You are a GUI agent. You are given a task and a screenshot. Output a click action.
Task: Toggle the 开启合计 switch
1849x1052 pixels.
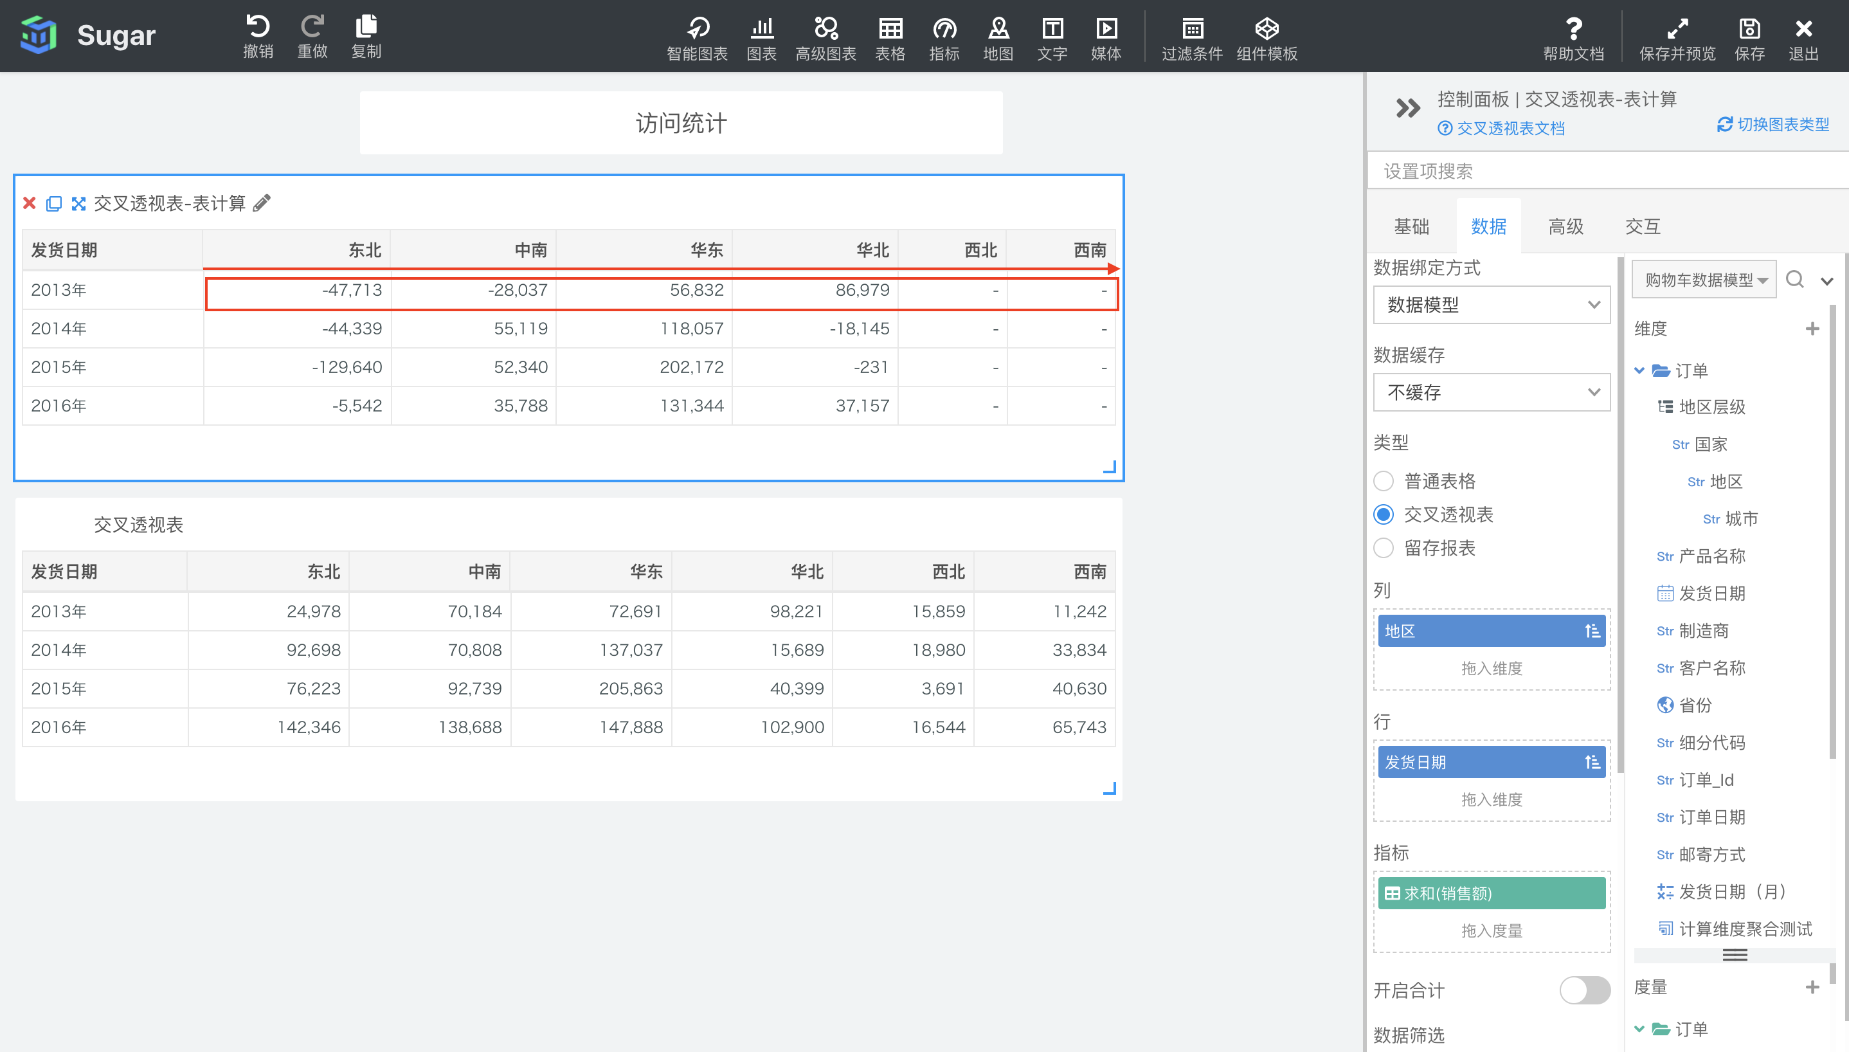(1584, 990)
